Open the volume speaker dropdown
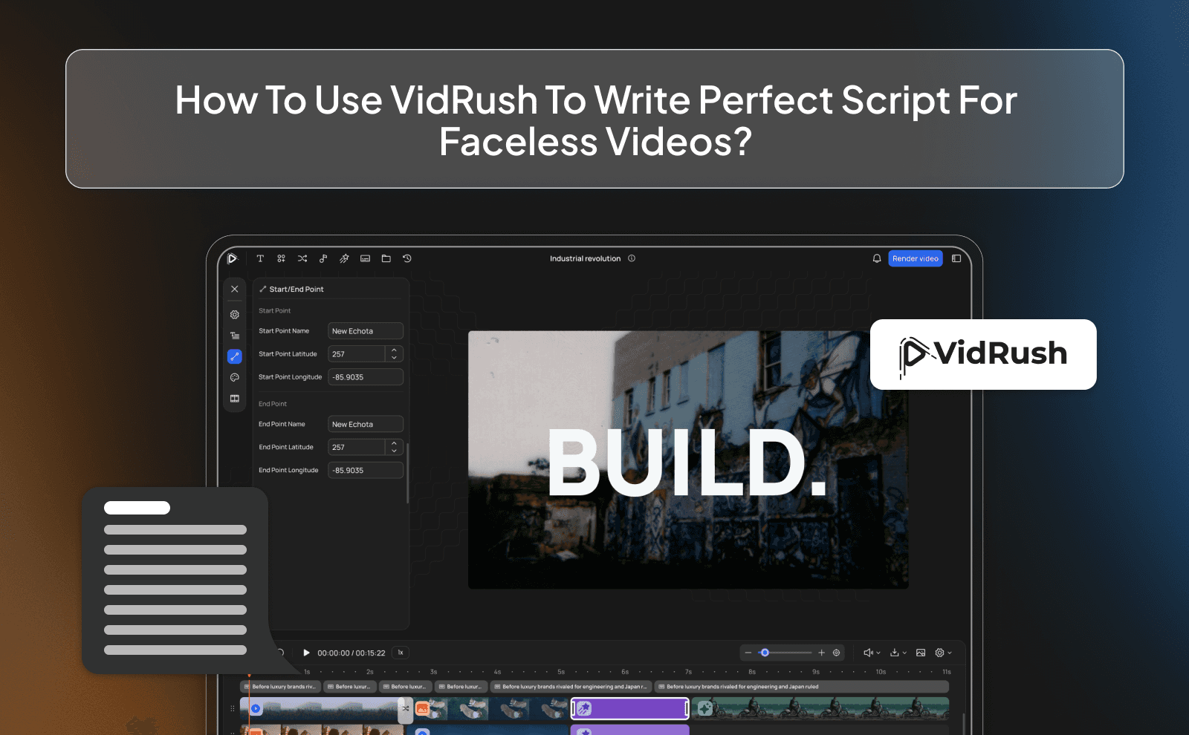Image resolution: width=1189 pixels, height=735 pixels. (872, 653)
